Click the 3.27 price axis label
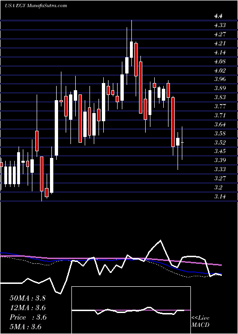238x334 pixels. coord(220,178)
